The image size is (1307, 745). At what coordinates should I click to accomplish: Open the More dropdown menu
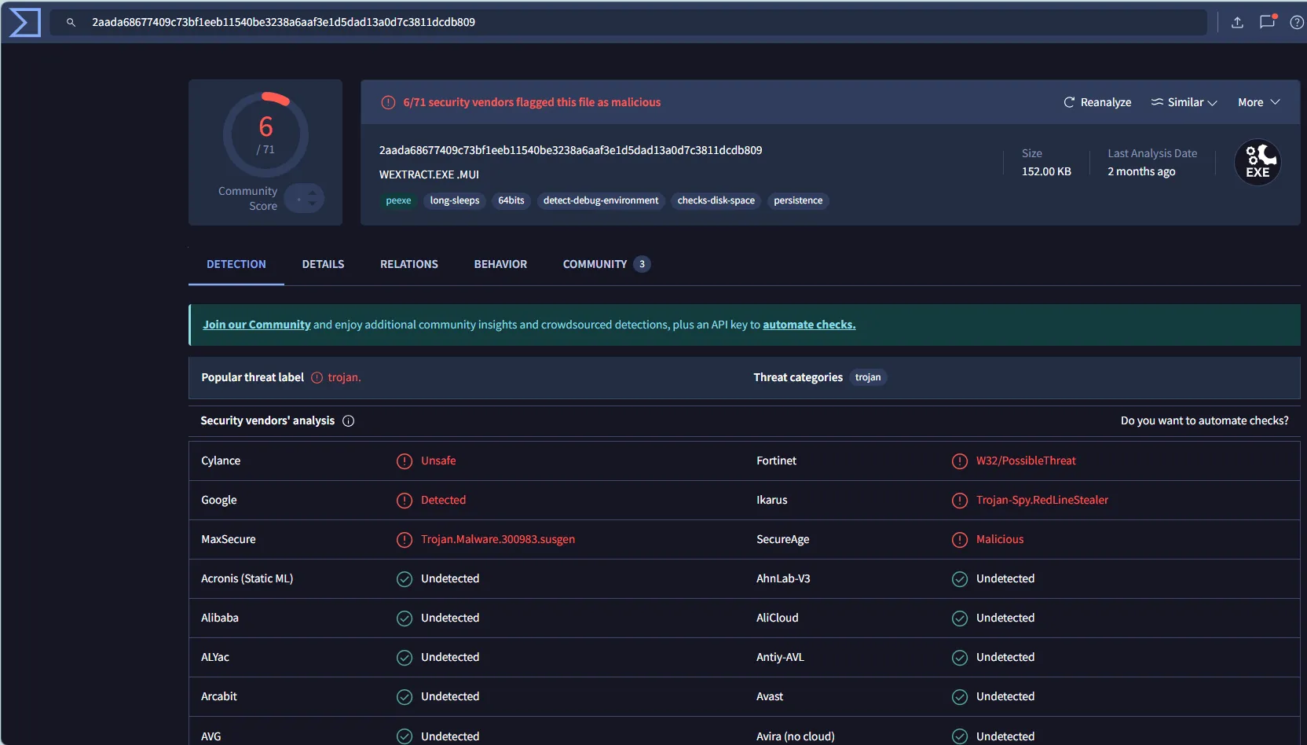(x=1258, y=102)
